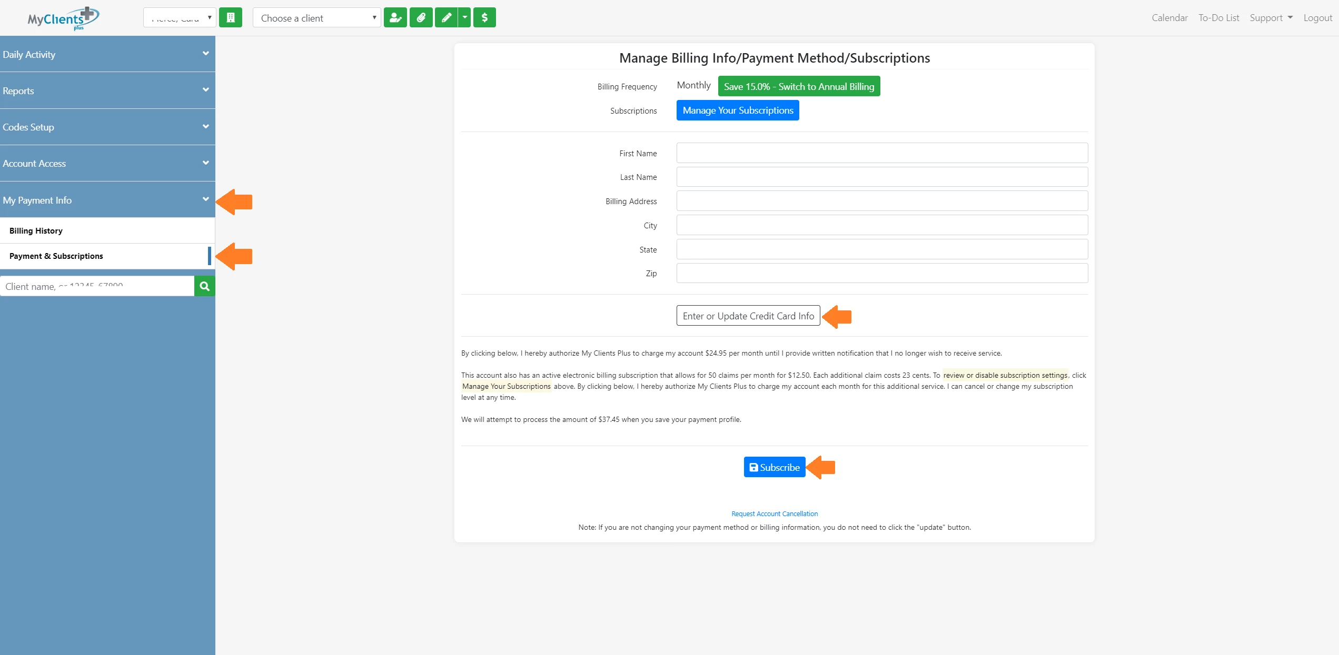Click Manage Your Subscriptions button
This screenshot has width=1339, height=655.
(x=738, y=110)
